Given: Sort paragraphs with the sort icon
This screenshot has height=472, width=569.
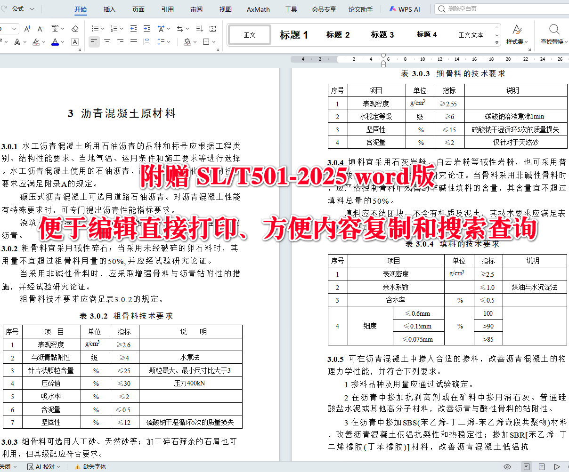Looking at the screenshot, I should [199, 29].
